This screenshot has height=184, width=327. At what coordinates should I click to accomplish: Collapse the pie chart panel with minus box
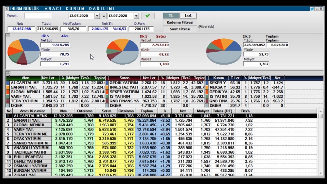pyautogui.click(x=7, y=35)
